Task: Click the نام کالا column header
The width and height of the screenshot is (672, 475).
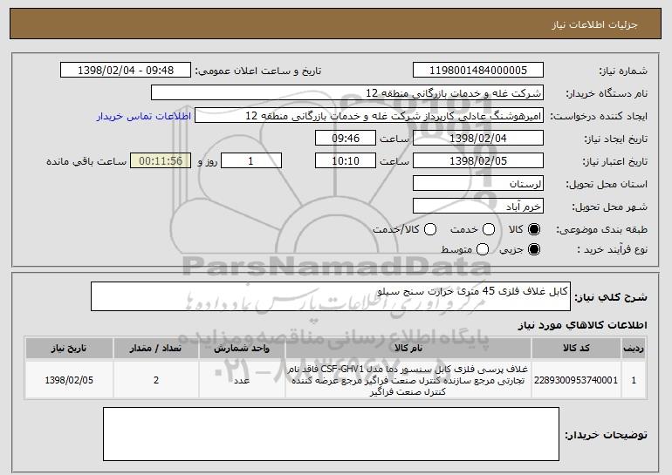Action: [406, 349]
